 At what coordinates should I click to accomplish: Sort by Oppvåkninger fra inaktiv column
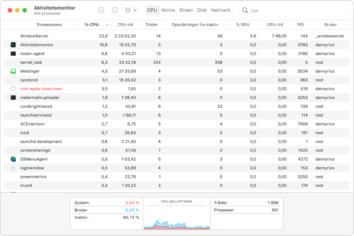coord(195,25)
